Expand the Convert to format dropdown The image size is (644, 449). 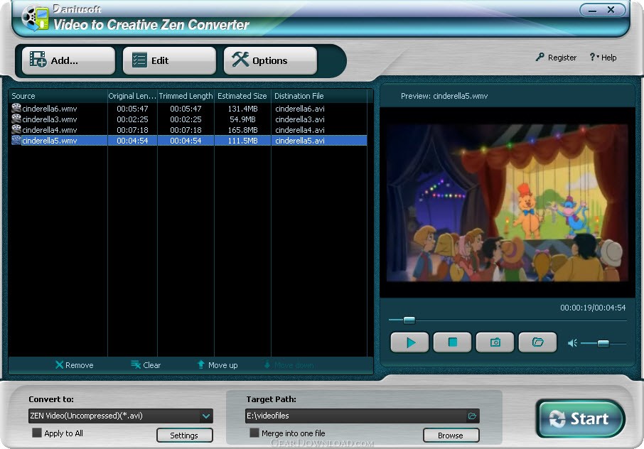[205, 416]
